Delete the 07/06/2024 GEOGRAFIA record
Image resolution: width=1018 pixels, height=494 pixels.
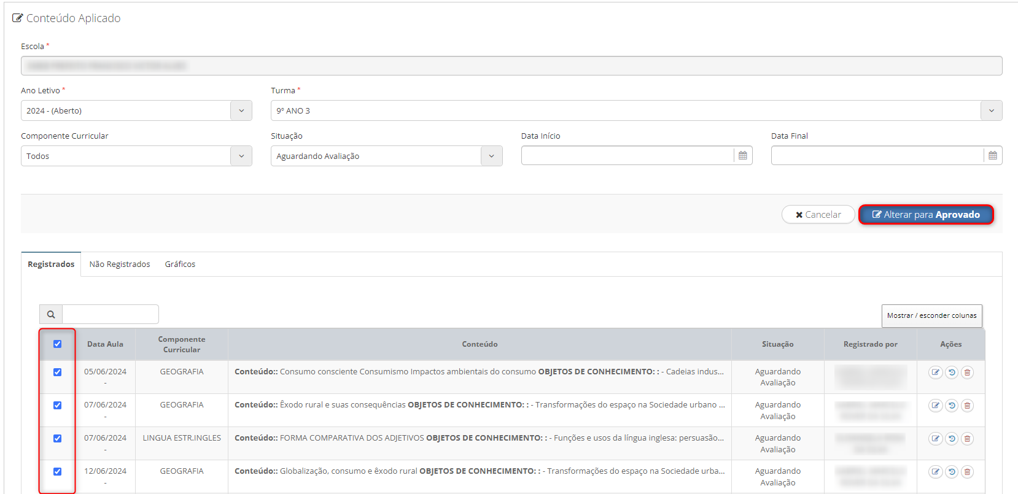[x=967, y=406]
